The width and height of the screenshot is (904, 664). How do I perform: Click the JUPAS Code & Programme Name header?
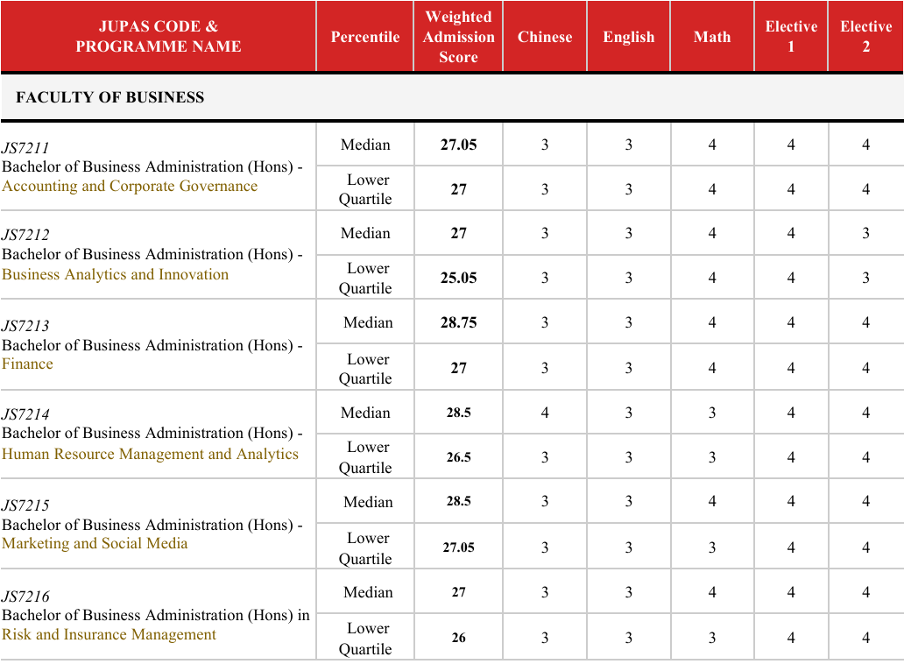coord(158,37)
